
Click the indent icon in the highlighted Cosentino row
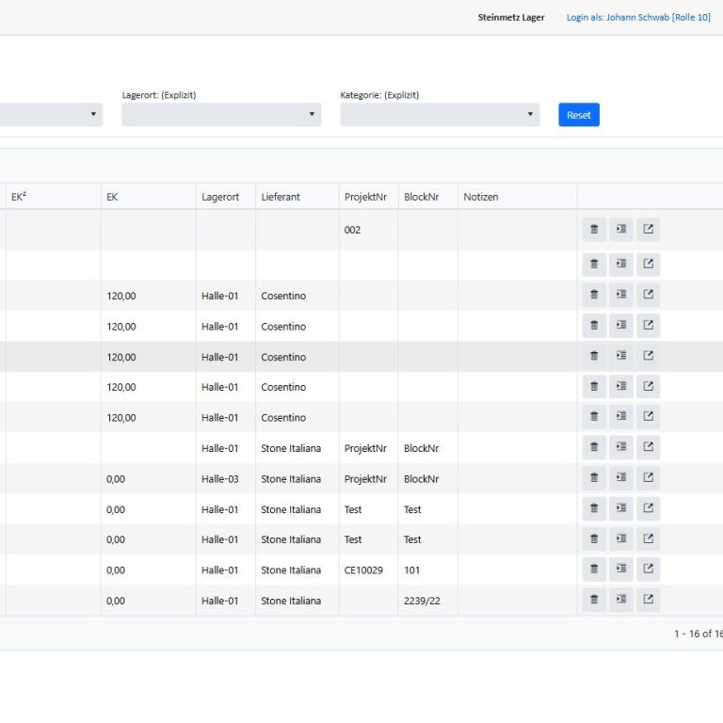pyautogui.click(x=621, y=356)
